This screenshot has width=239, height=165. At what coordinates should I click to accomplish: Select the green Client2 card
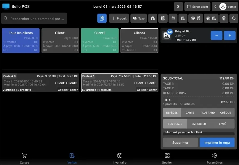coord(100,41)
